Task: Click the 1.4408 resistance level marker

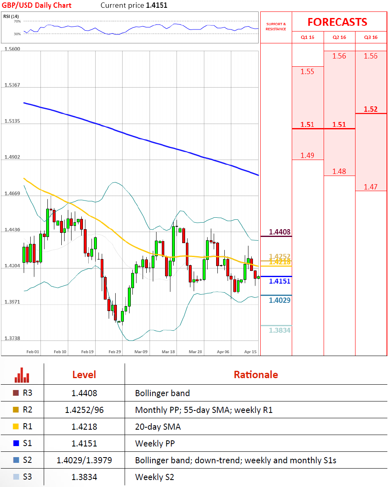Action: click(x=279, y=232)
